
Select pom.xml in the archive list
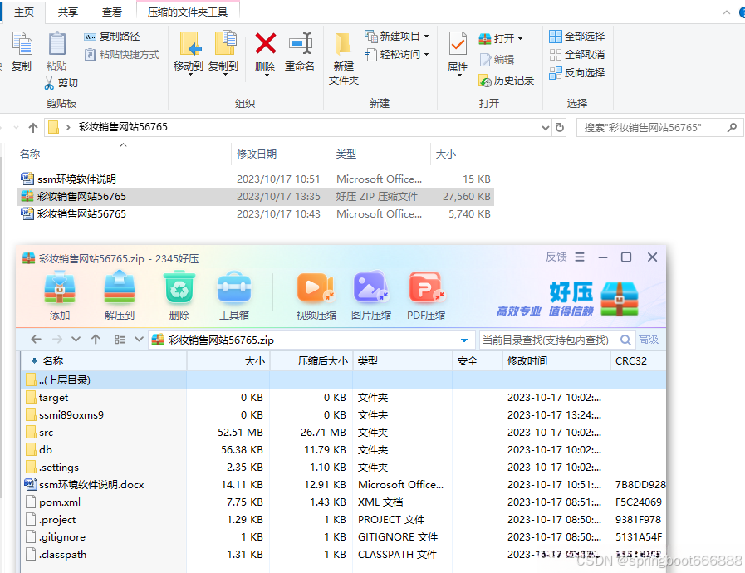(344, 502)
